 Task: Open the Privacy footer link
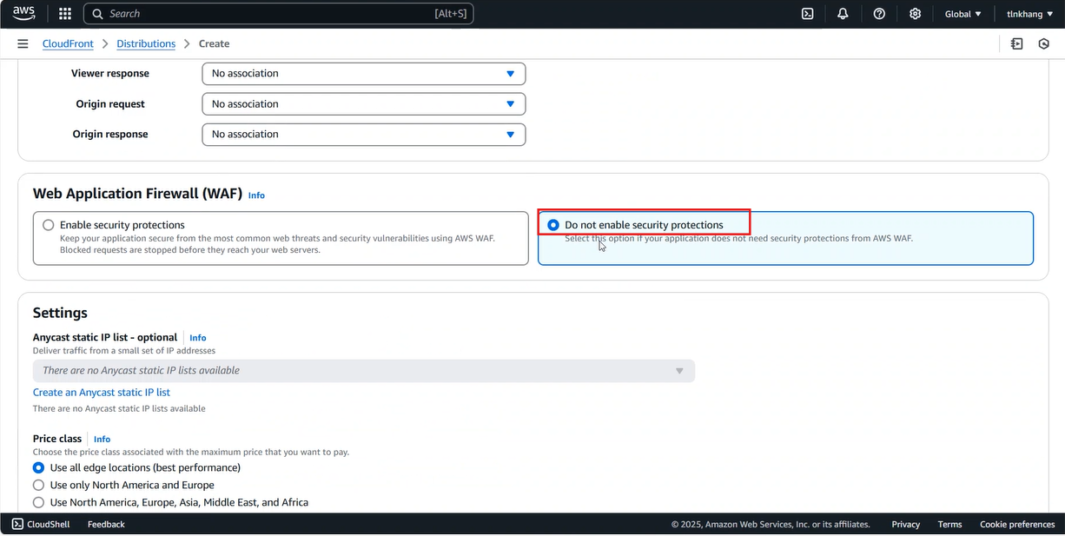905,524
